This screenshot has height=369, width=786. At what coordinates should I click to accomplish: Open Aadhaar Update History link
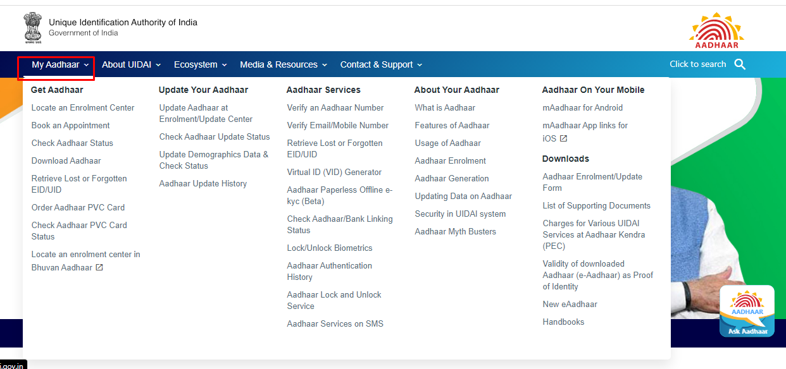[203, 184]
